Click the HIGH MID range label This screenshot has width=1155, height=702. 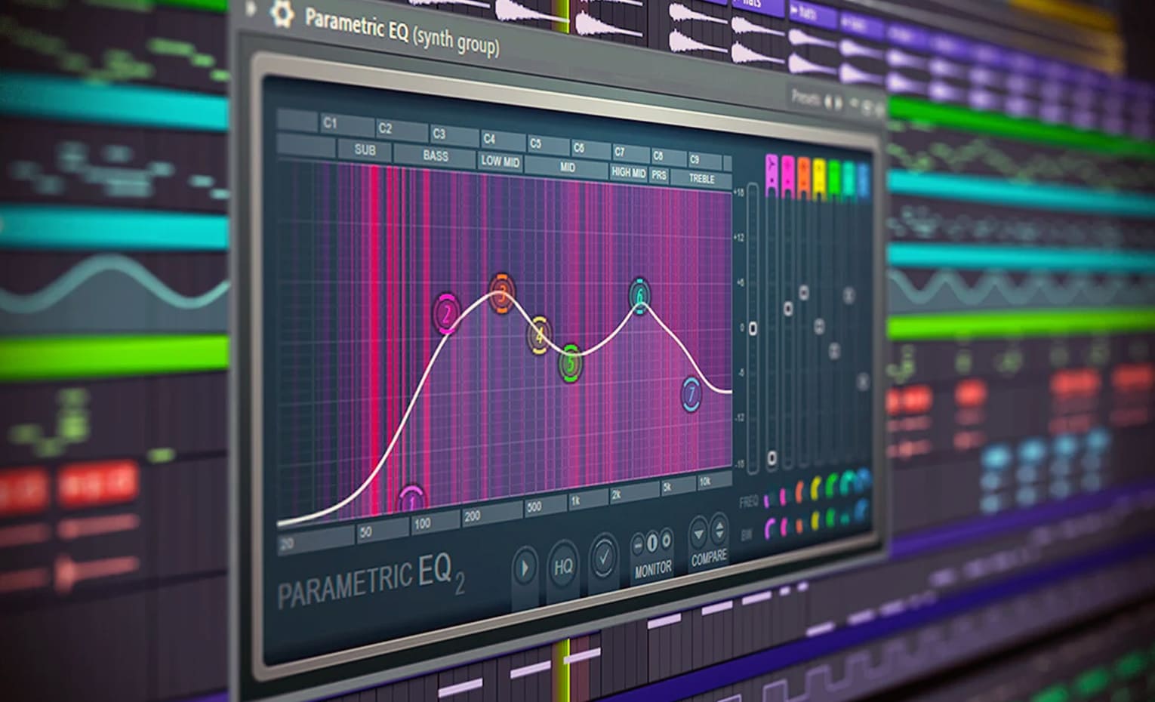coord(629,172)
